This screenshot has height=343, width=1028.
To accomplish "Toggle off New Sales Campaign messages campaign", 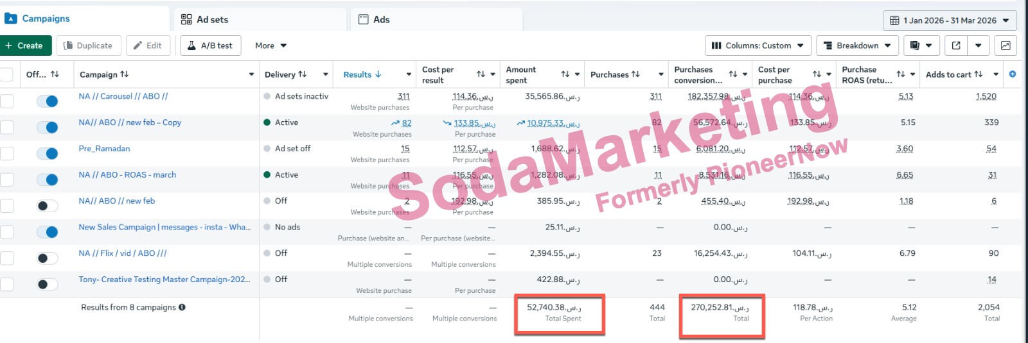I will (48, 232).
